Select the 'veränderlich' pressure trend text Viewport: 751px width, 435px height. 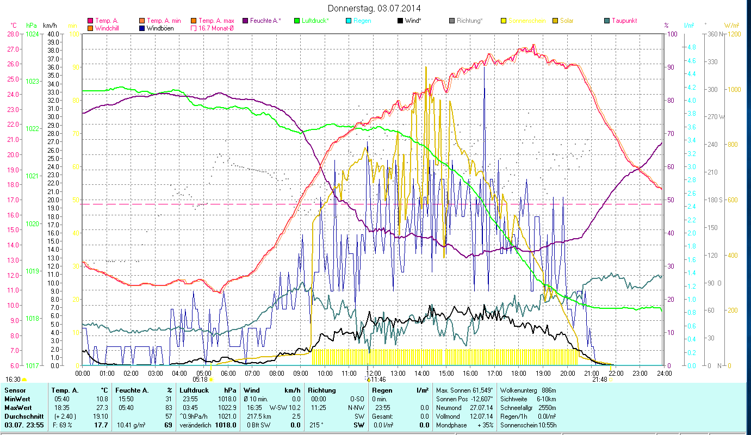tap(195, 425)
